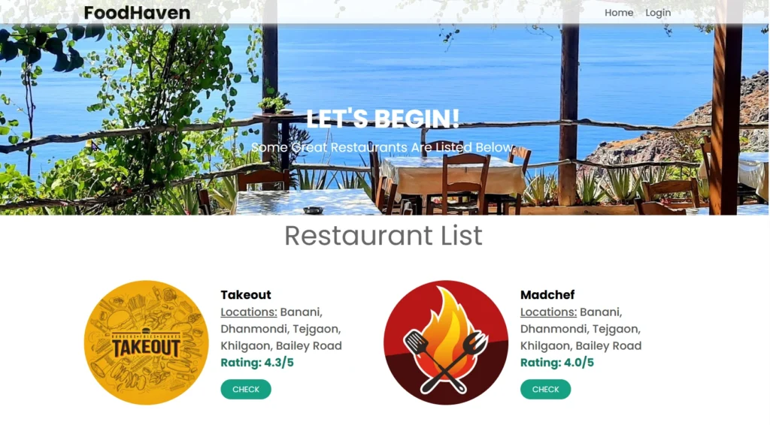Click the Locations label for Madchef
This screenshot has width=770, height=425.
coord(548,312)
